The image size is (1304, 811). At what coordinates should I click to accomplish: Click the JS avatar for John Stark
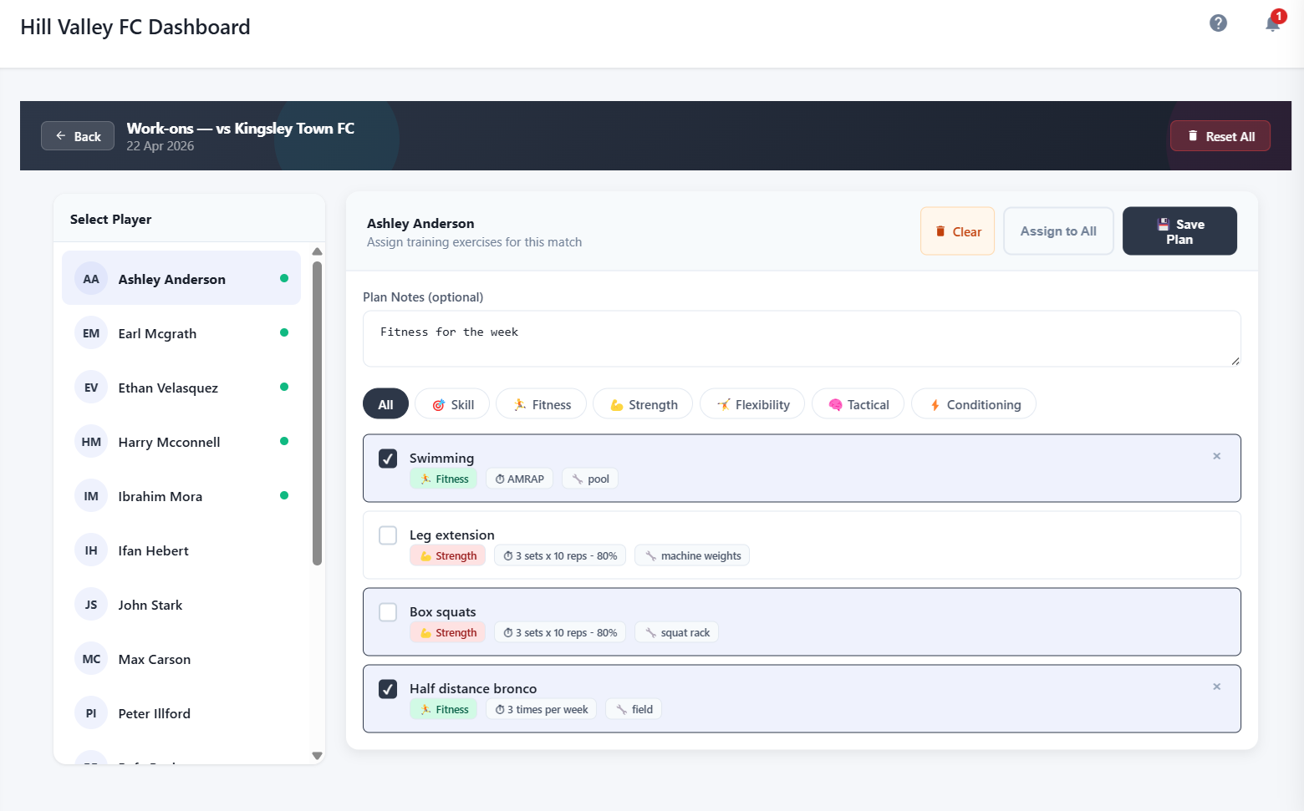(91, 605)
